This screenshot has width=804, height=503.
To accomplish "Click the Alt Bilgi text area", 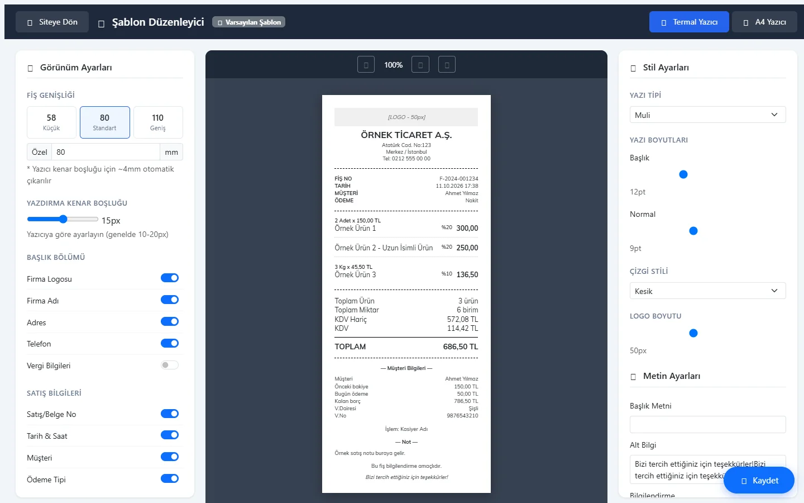I will [707, 469].
